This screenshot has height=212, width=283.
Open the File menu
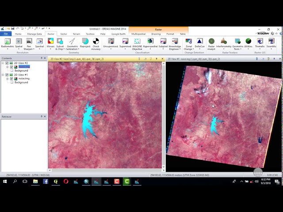pyautogui.click(x=6, y=34)
